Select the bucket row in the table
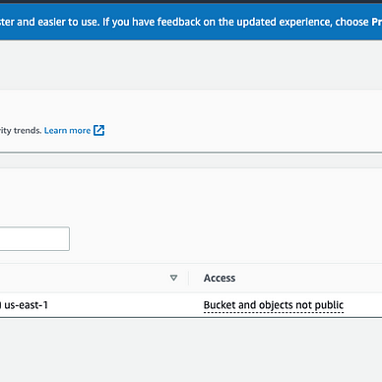The width and height of the screenshot is (382, 382). click(191, 305)
